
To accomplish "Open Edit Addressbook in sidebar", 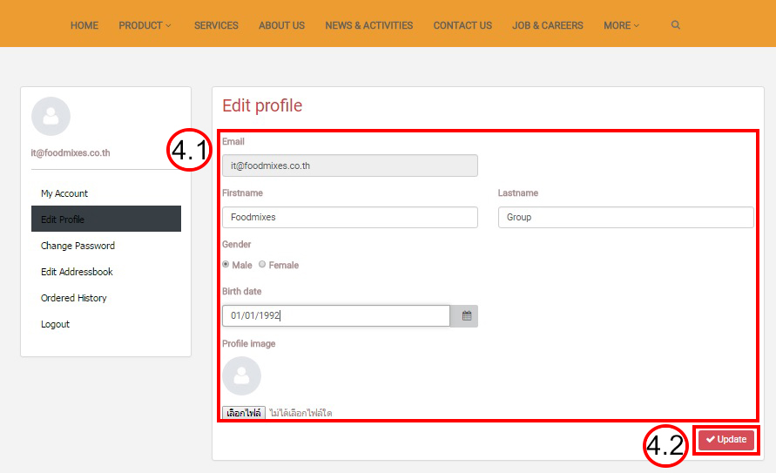I will pyautogui.click(x=77, y=272).
